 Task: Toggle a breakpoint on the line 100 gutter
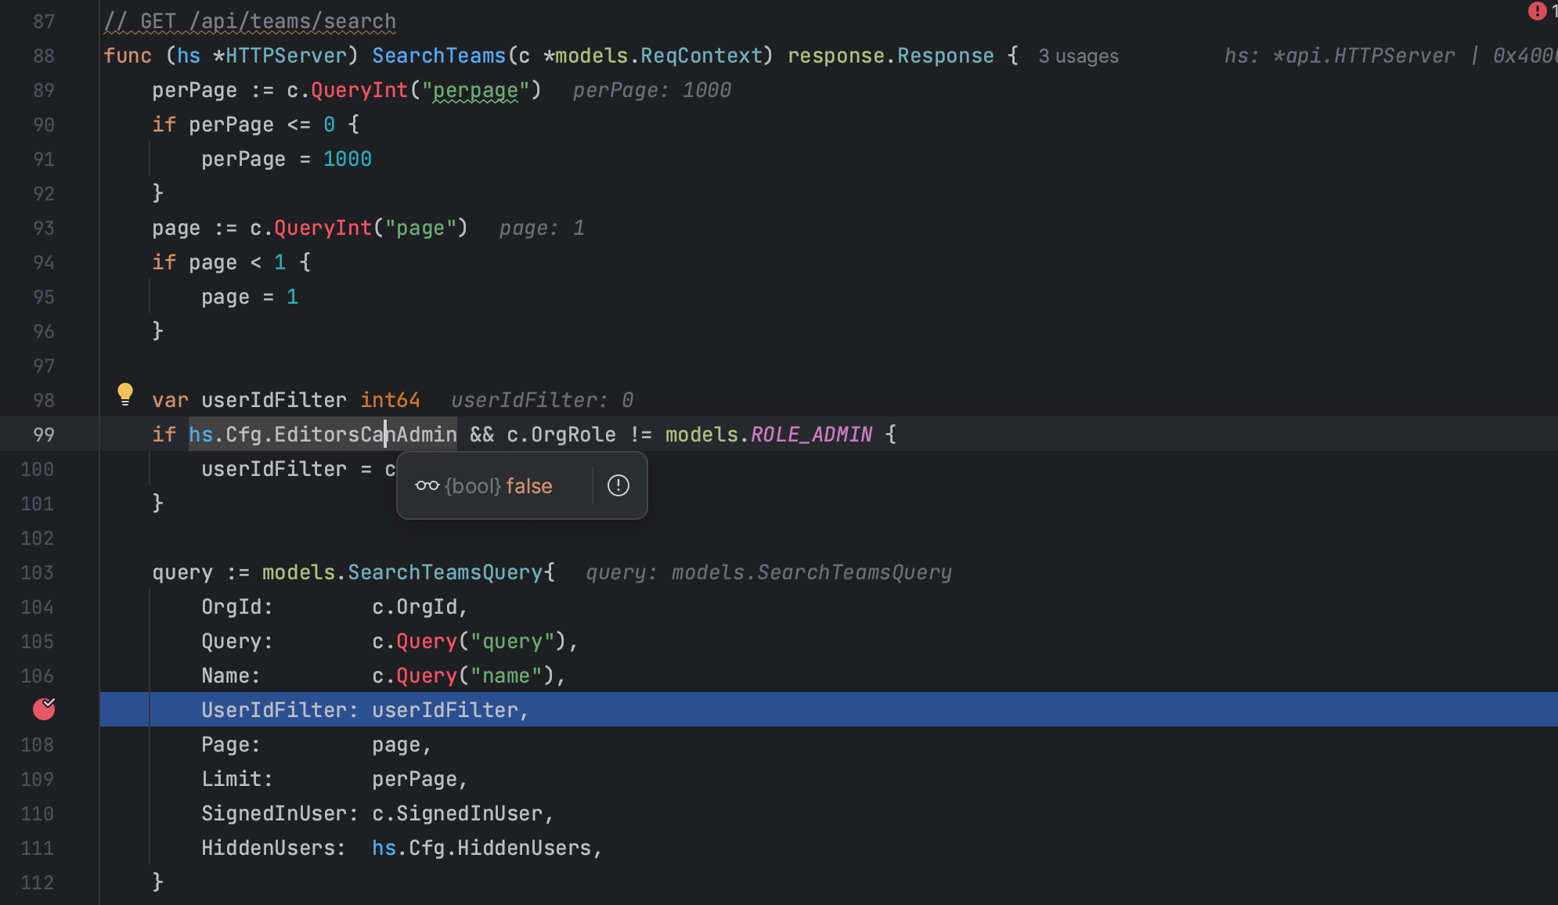tap(44, 469)
